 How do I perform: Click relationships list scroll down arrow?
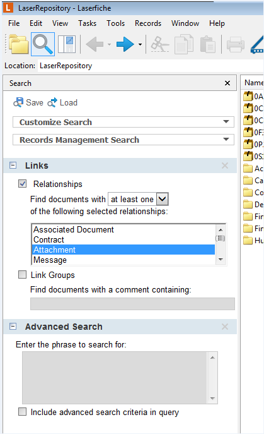(221, 260)
